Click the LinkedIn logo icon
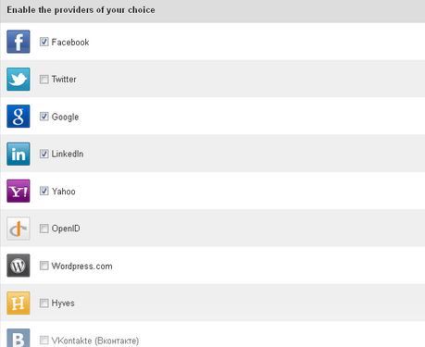425x347 pixels. coord(19,154)
